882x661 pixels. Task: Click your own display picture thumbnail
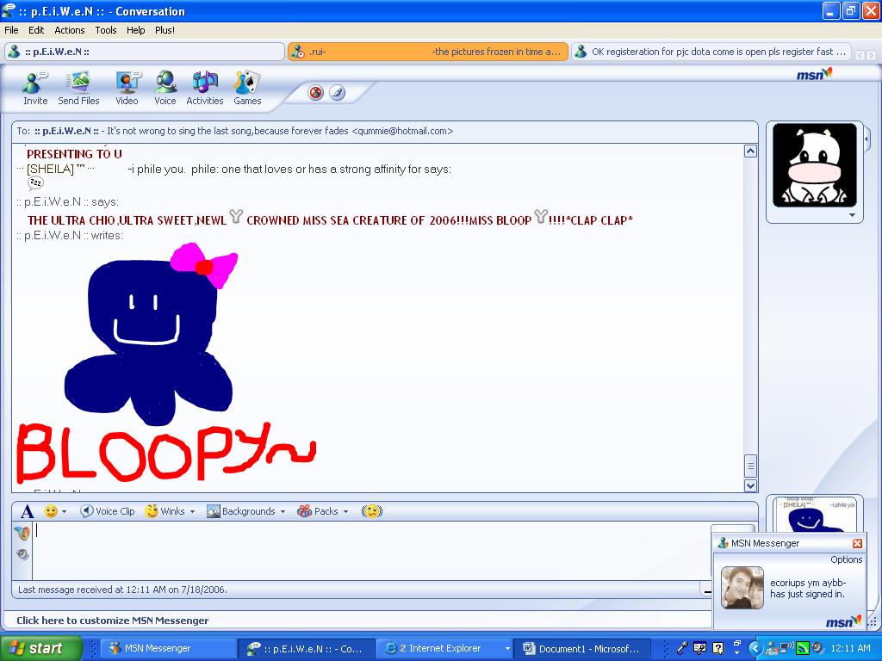[x=815, y=515]
